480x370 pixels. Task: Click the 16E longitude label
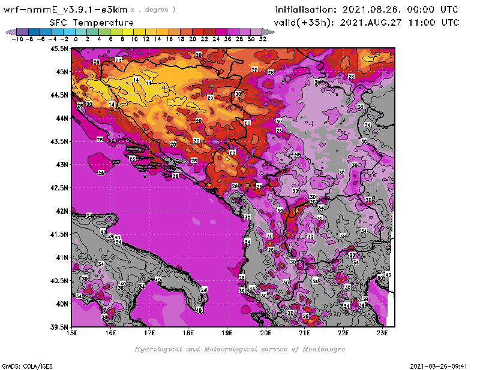(x=111, y=333)
